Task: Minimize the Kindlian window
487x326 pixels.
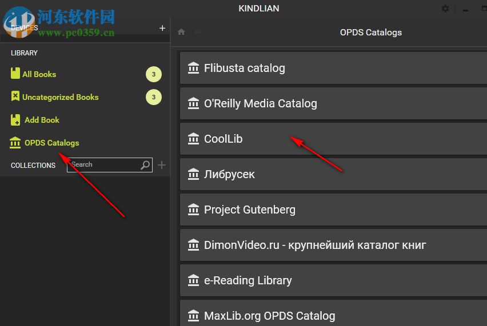Action: [x=465, y=10]
